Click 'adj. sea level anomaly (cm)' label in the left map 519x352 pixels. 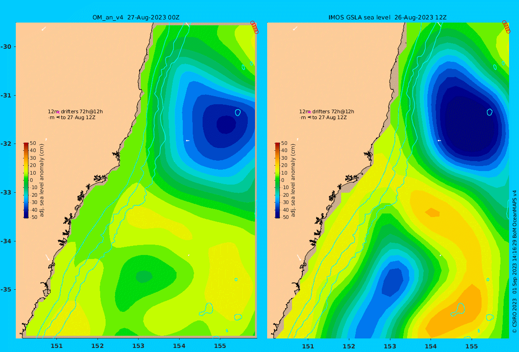[x=42, y=181]
